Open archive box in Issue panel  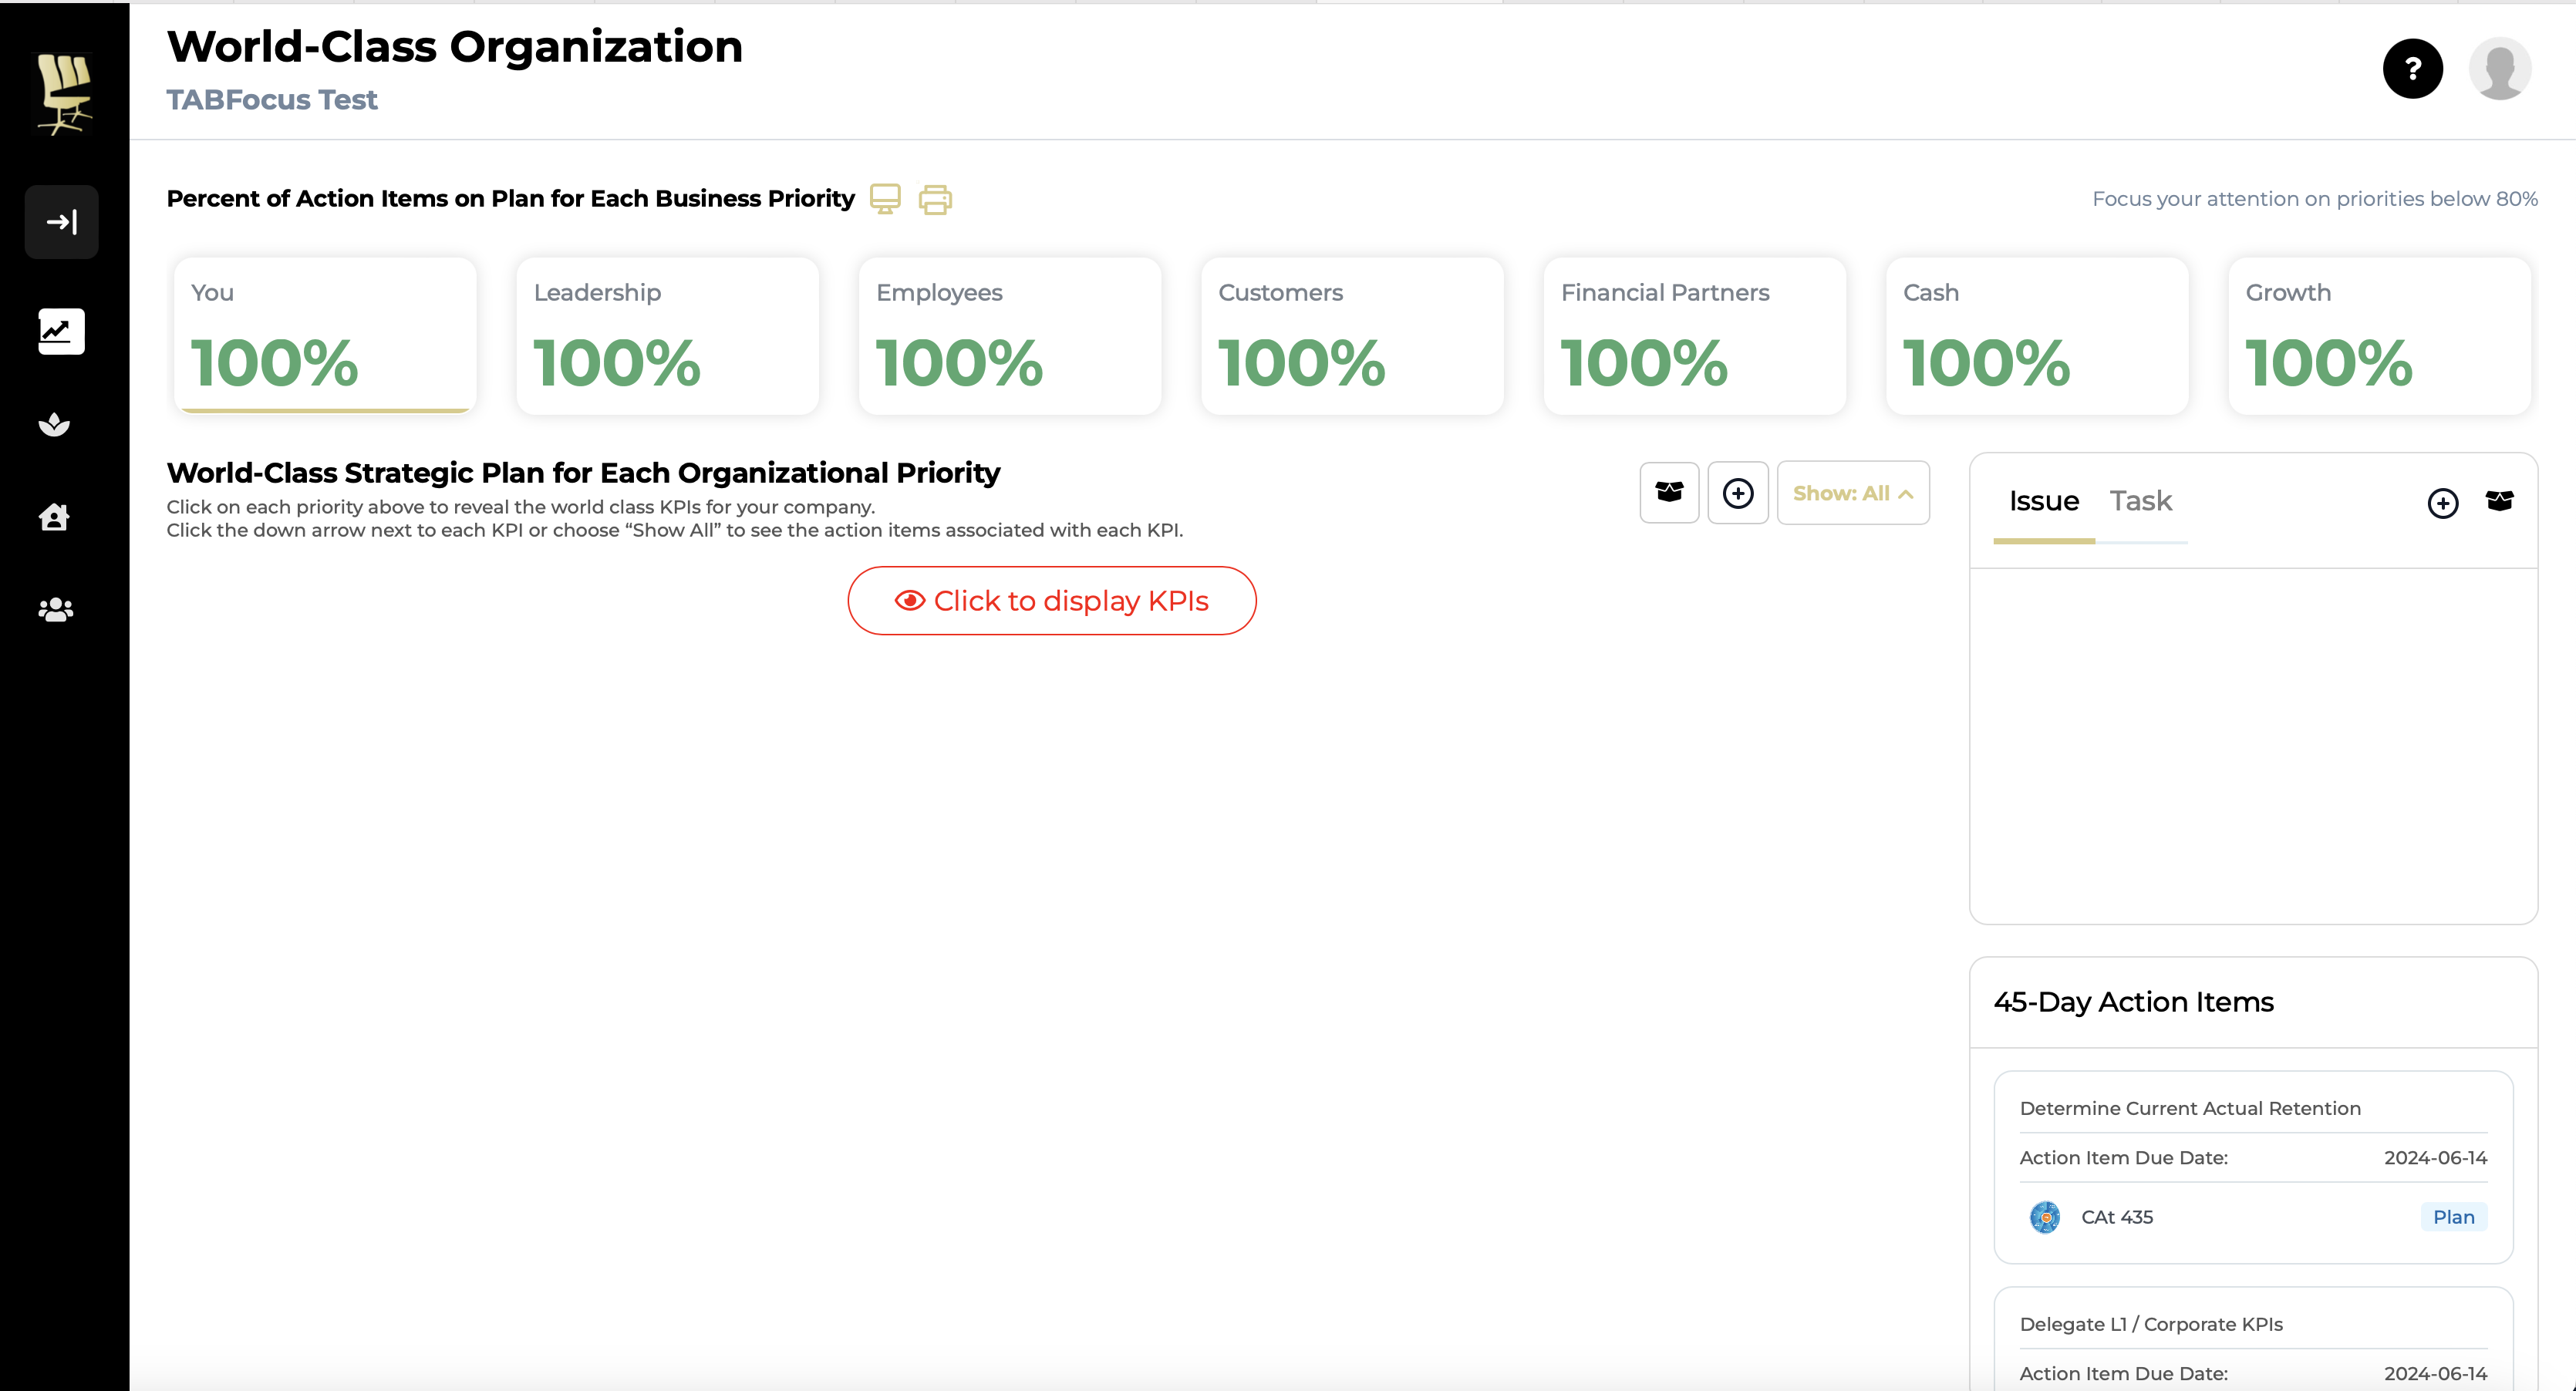[x=2499, y=501]
